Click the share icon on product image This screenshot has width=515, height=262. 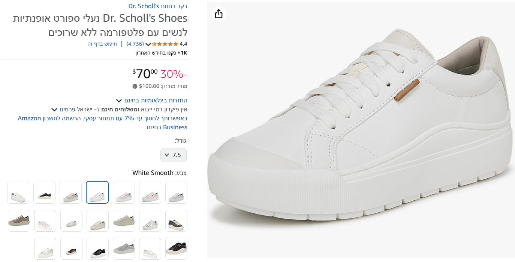(219, 14)
